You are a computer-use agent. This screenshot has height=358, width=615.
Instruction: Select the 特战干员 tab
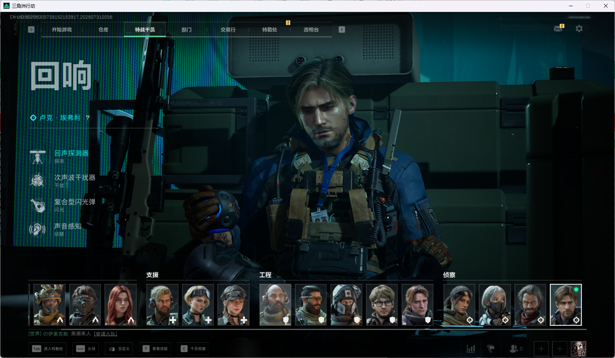[145, 30]
